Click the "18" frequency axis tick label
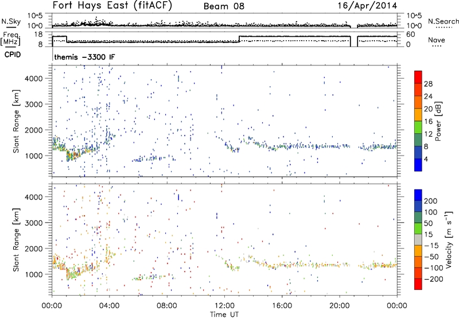This screenshot has width=459, height=318. click(x=38, y=34)
